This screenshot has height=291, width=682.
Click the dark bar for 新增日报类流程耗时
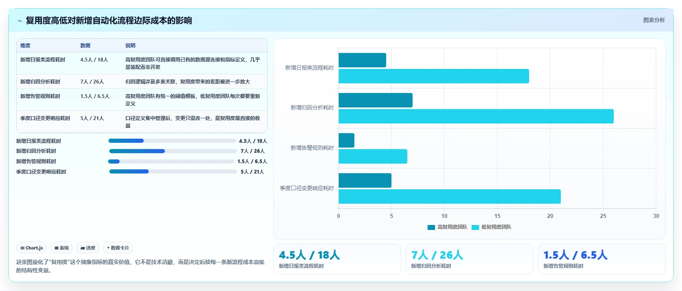[362, 60]
